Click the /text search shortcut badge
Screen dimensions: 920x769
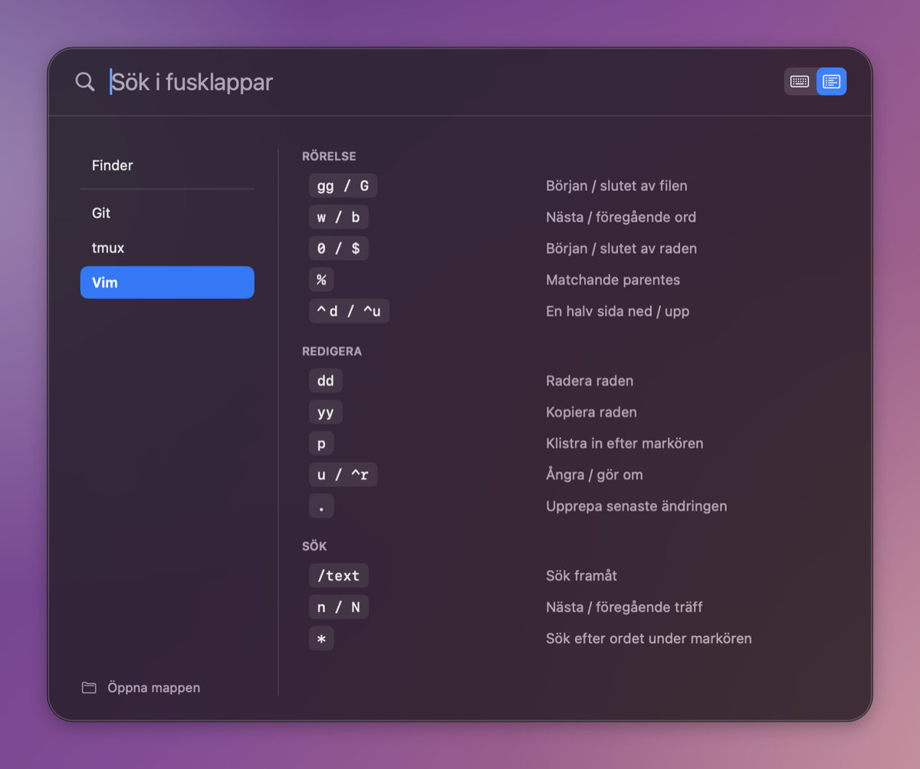339,576
